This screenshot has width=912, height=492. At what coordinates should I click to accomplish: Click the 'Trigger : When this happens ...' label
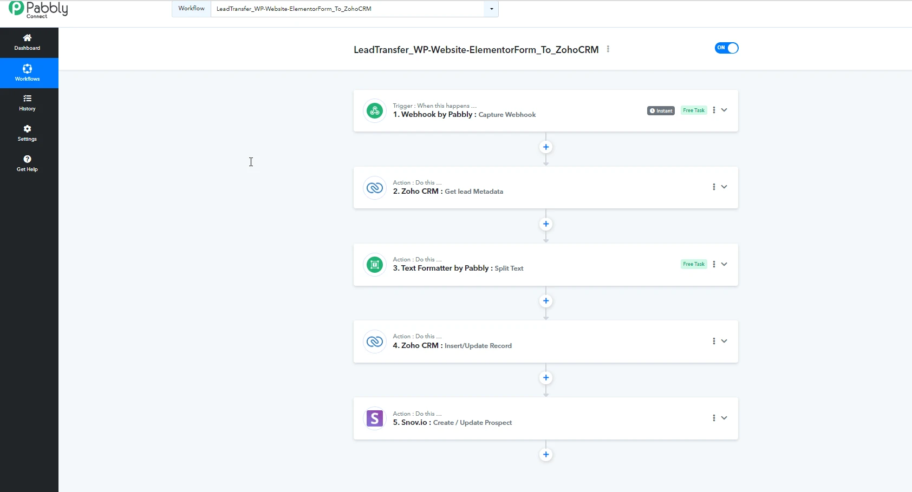[x=435, y=106]
